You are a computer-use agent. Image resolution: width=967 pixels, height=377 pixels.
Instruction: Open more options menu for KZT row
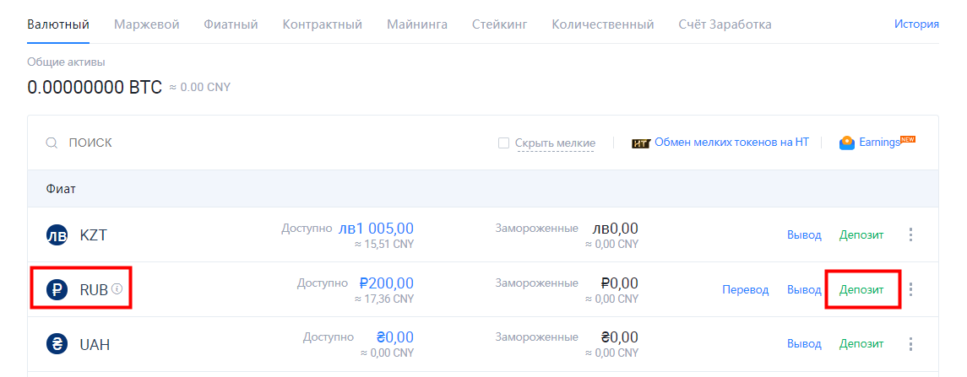click(911, 235)
